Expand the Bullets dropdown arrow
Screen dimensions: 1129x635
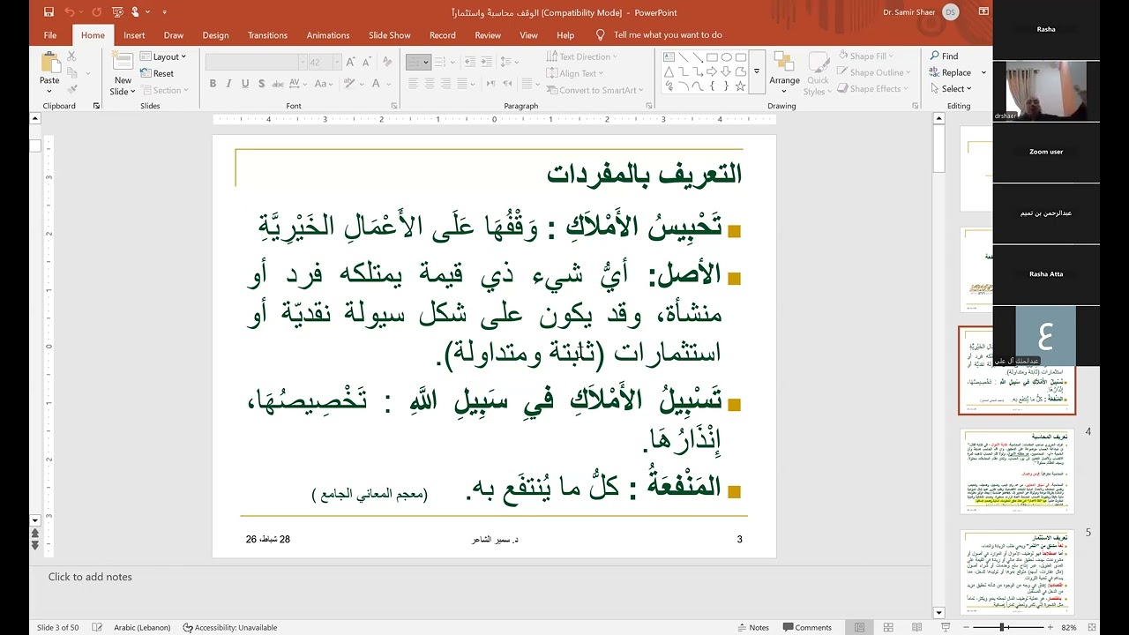426,63
